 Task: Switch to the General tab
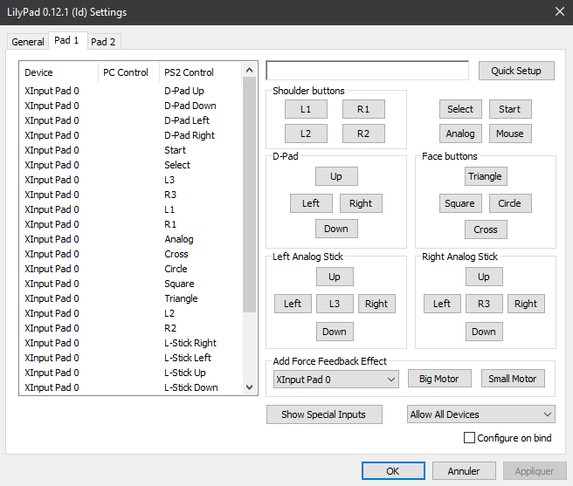pyautogui.click(x=28, y=42)
